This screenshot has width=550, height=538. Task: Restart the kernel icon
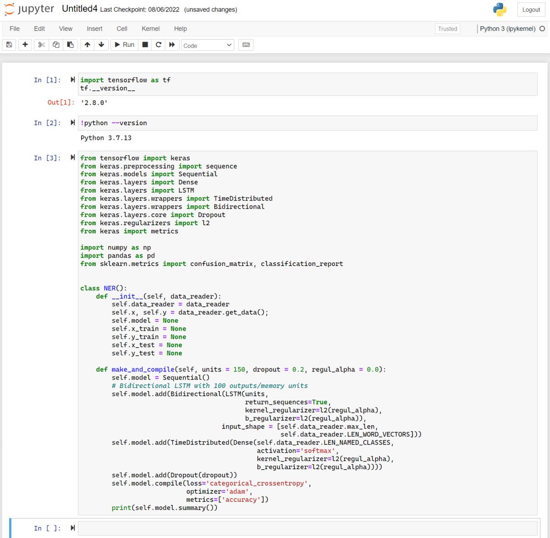(159, 44)
